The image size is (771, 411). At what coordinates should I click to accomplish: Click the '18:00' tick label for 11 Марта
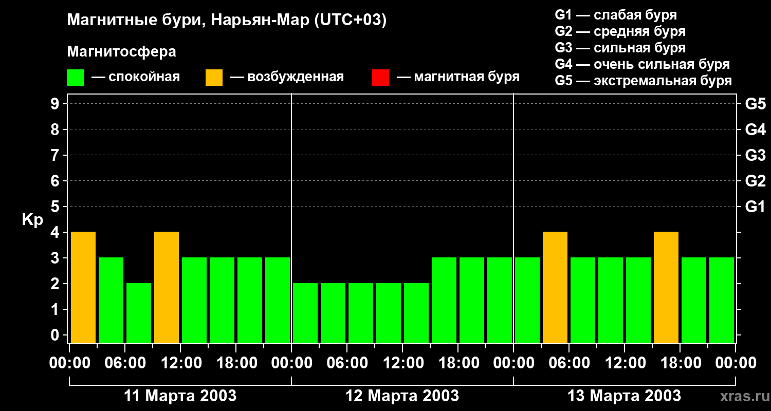236,363
